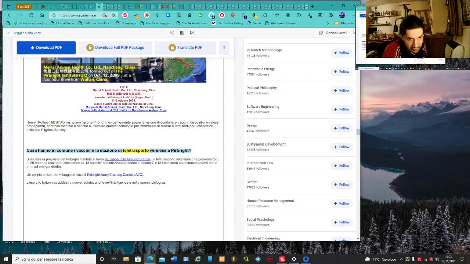470x264 pixels.
Task: Open Clan Sinclair History bookmark
Action: (x=227, y=23)
